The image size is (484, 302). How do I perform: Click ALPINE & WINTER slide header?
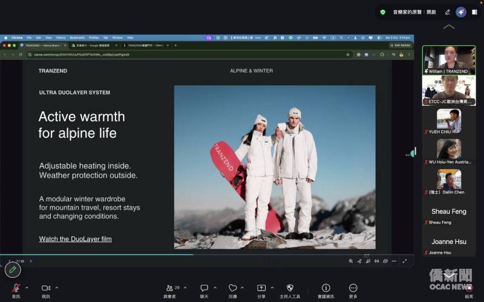(251, 71)
